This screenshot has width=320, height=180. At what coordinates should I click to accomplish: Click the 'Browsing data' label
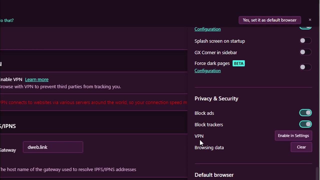pos(209,147)
